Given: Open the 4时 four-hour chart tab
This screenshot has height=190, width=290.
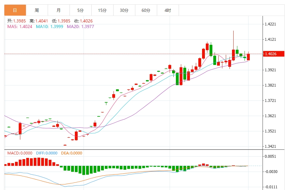Looking at the screenshot, I should pyautogui.click(x=168, y=10).
